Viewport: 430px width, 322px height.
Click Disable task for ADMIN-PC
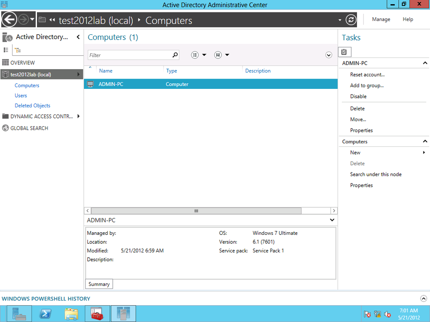pyautogui.click(x=358, y=96)
